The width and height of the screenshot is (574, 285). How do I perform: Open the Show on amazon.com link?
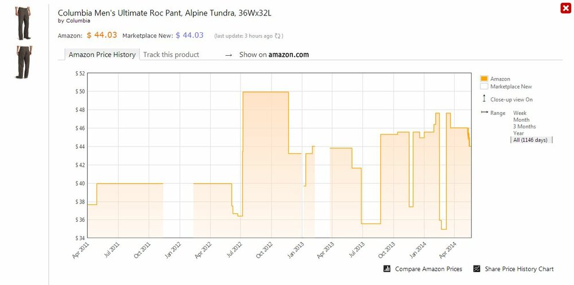274,55
